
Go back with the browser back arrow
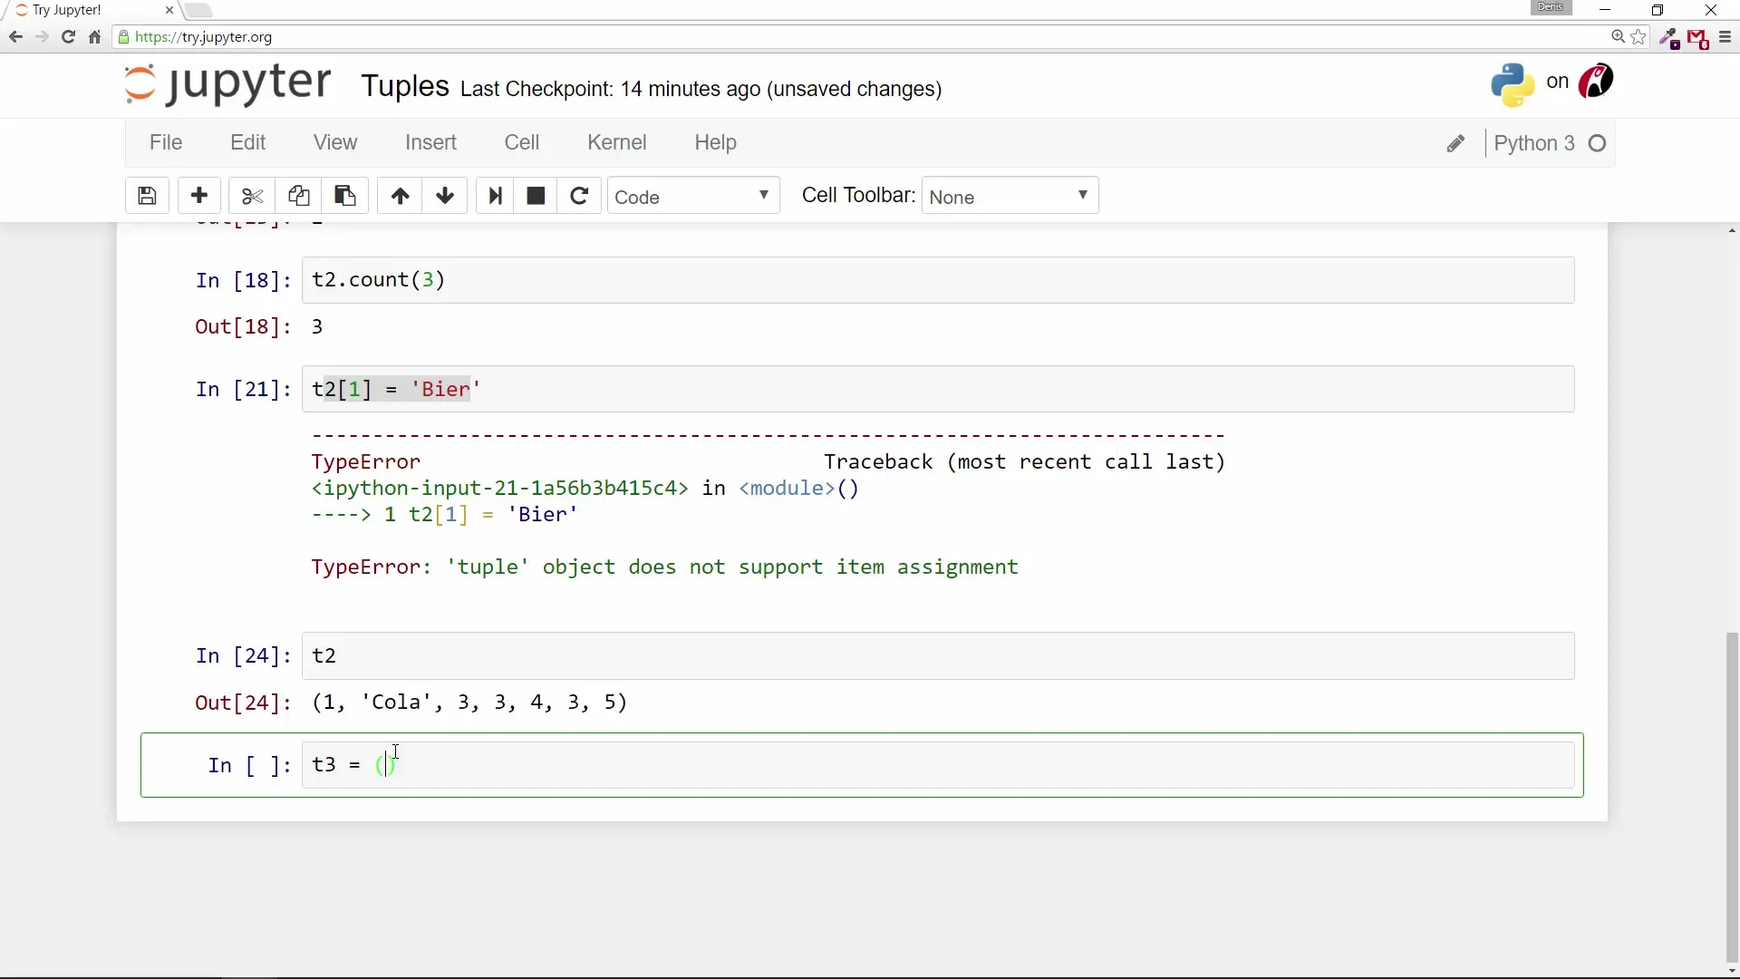click(x=15, y=37)
